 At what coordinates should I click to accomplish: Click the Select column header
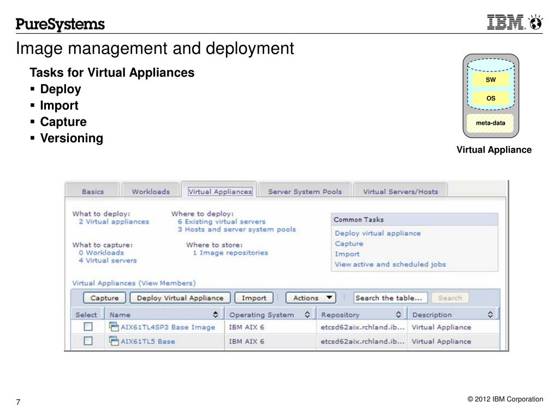[x=86, y=315]
